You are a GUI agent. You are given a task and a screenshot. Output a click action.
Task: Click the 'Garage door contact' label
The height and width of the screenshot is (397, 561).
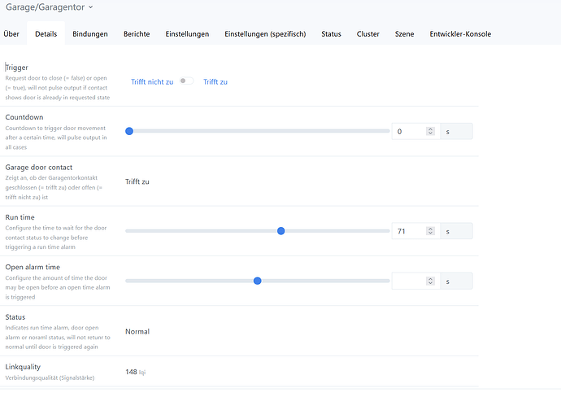pyautogui.click(x=39, y=167)
